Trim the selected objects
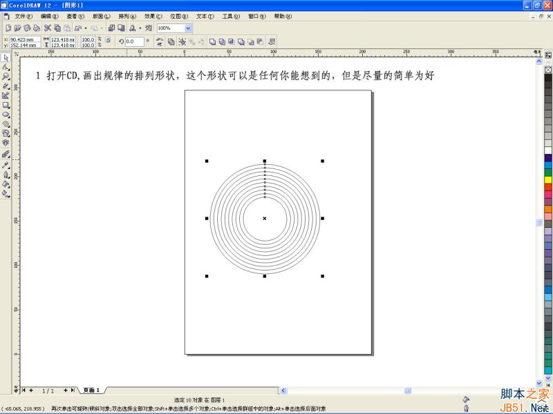 [x=222, y=41]
